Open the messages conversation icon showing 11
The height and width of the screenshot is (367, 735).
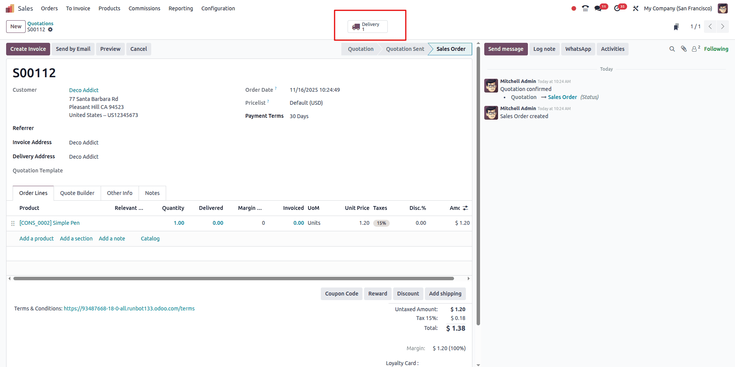click(x=599, y=8)
